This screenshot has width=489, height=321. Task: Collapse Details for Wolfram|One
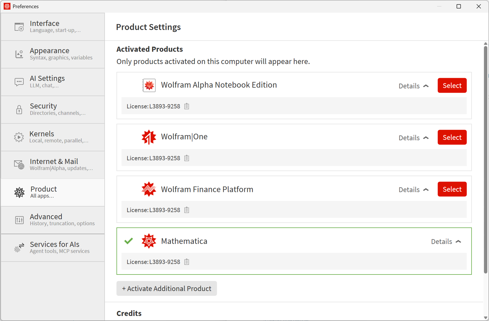(x=414, y=138)
